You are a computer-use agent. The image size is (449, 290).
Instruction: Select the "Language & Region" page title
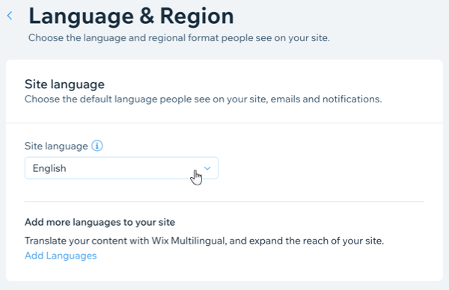[x=131, y=16]
